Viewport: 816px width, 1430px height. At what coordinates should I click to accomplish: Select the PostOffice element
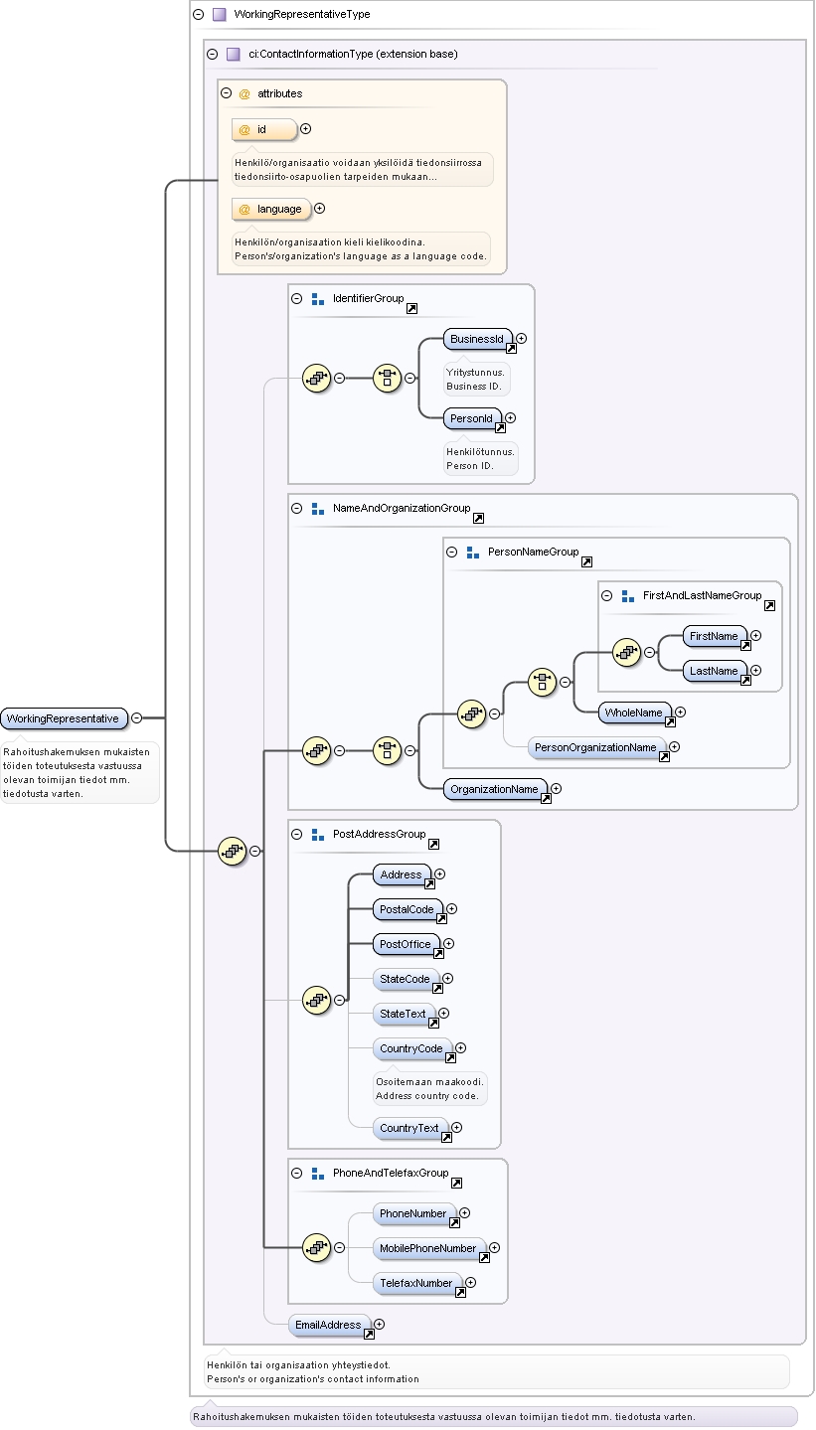tap(407, 944)
